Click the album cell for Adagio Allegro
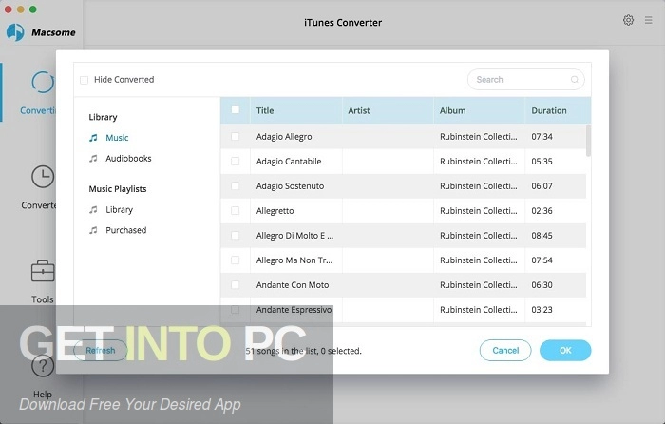Image resolution: width=665 pixels, height=424 pixels. [479, 137]
